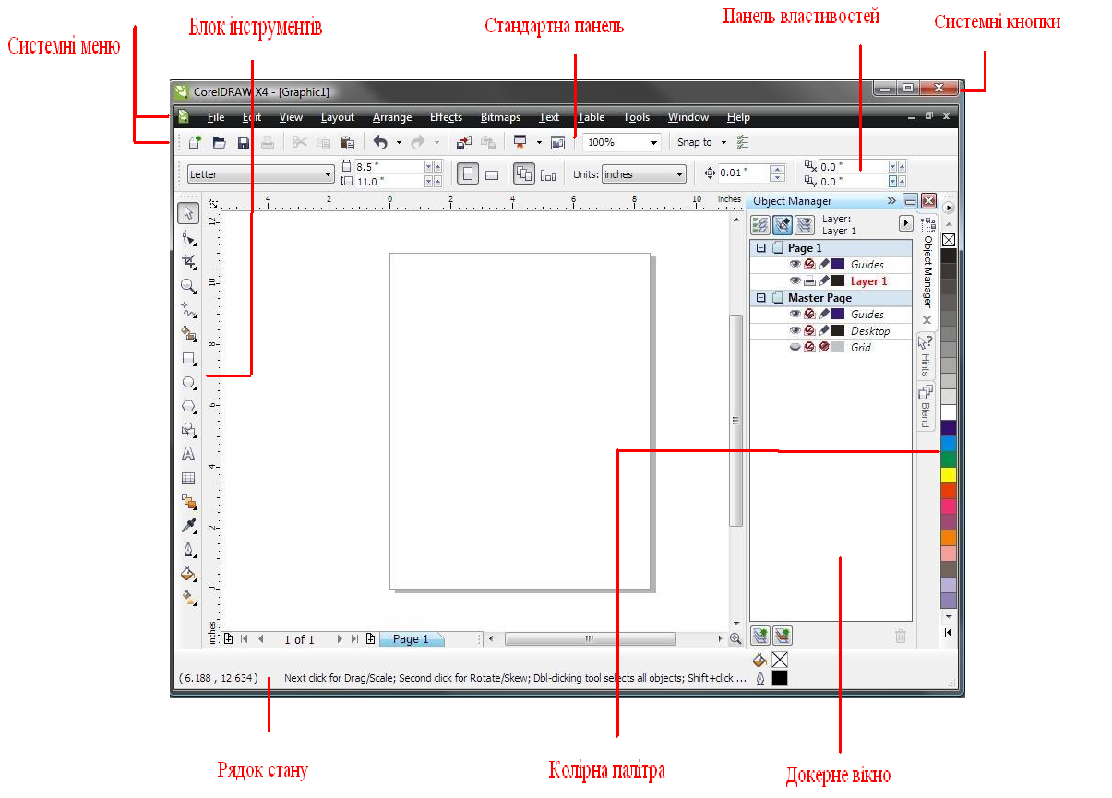This screenshot has width=1112, height=798.
Task: Open the Effects menu
Action: click(446, 117)
